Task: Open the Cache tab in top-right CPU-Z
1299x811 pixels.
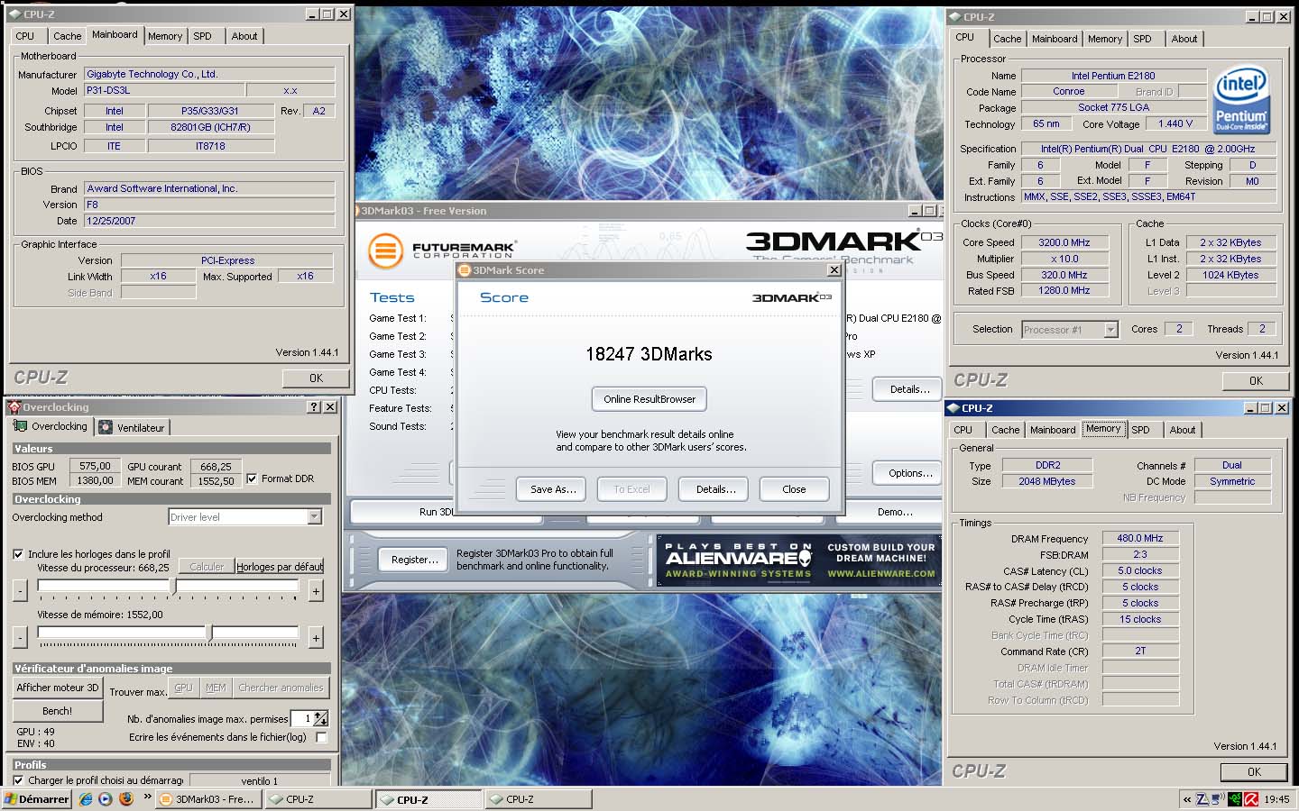Action: click(1007, 39)
